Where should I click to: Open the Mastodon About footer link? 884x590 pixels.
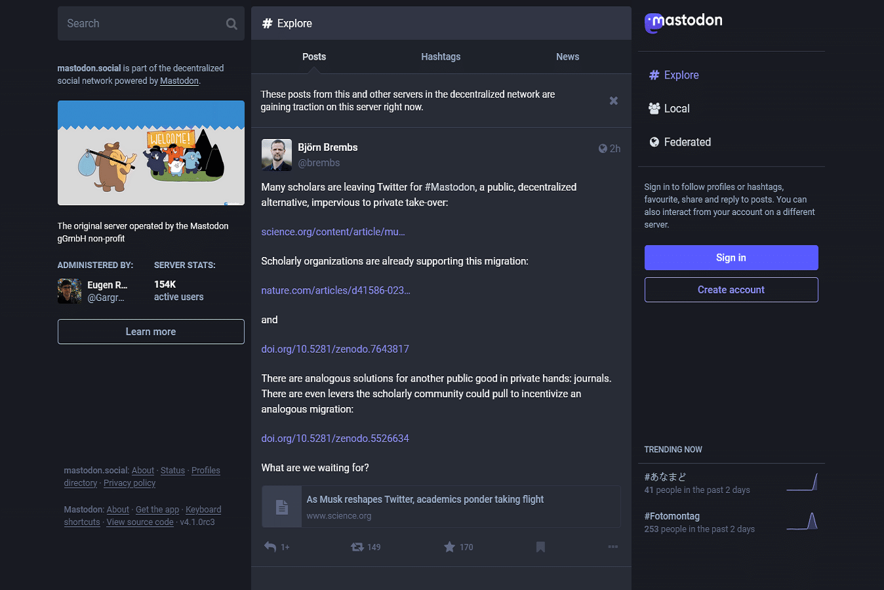click(117, 510)
